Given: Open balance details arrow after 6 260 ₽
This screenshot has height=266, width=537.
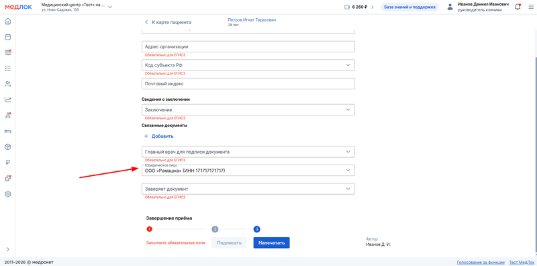Looking at the screenshot, I should coord(373,7).
